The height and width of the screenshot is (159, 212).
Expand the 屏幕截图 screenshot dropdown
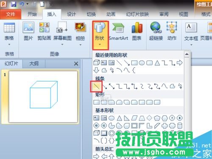pyautogui.click(x=62, y=45)
